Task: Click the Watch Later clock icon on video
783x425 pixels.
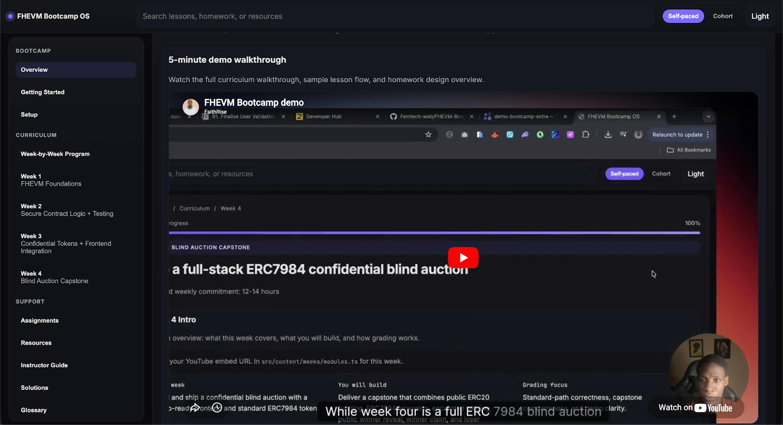Action: (217, 407)
